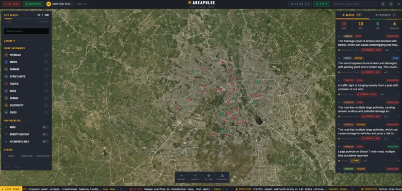
Task: Open the hanging traffic light report
Action: [x=369, y=88]
